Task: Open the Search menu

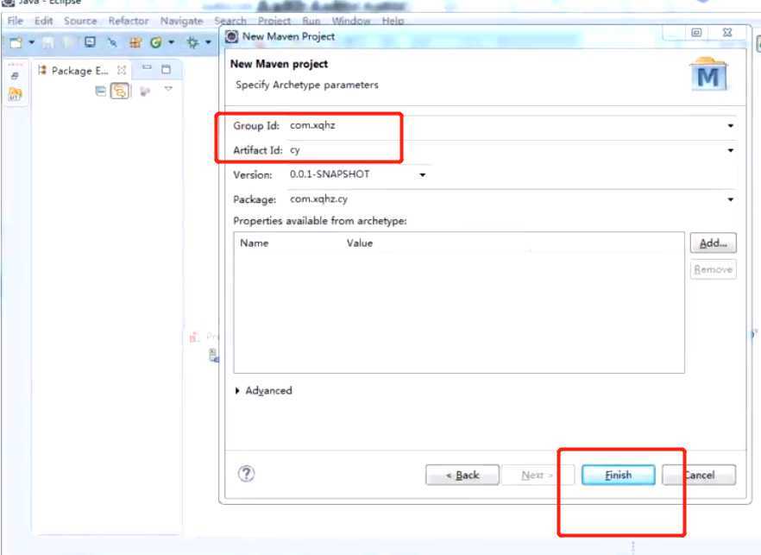Action: [230, 21]
